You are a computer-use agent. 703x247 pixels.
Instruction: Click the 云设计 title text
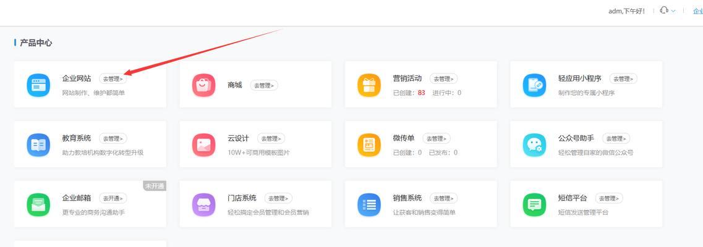239,138
